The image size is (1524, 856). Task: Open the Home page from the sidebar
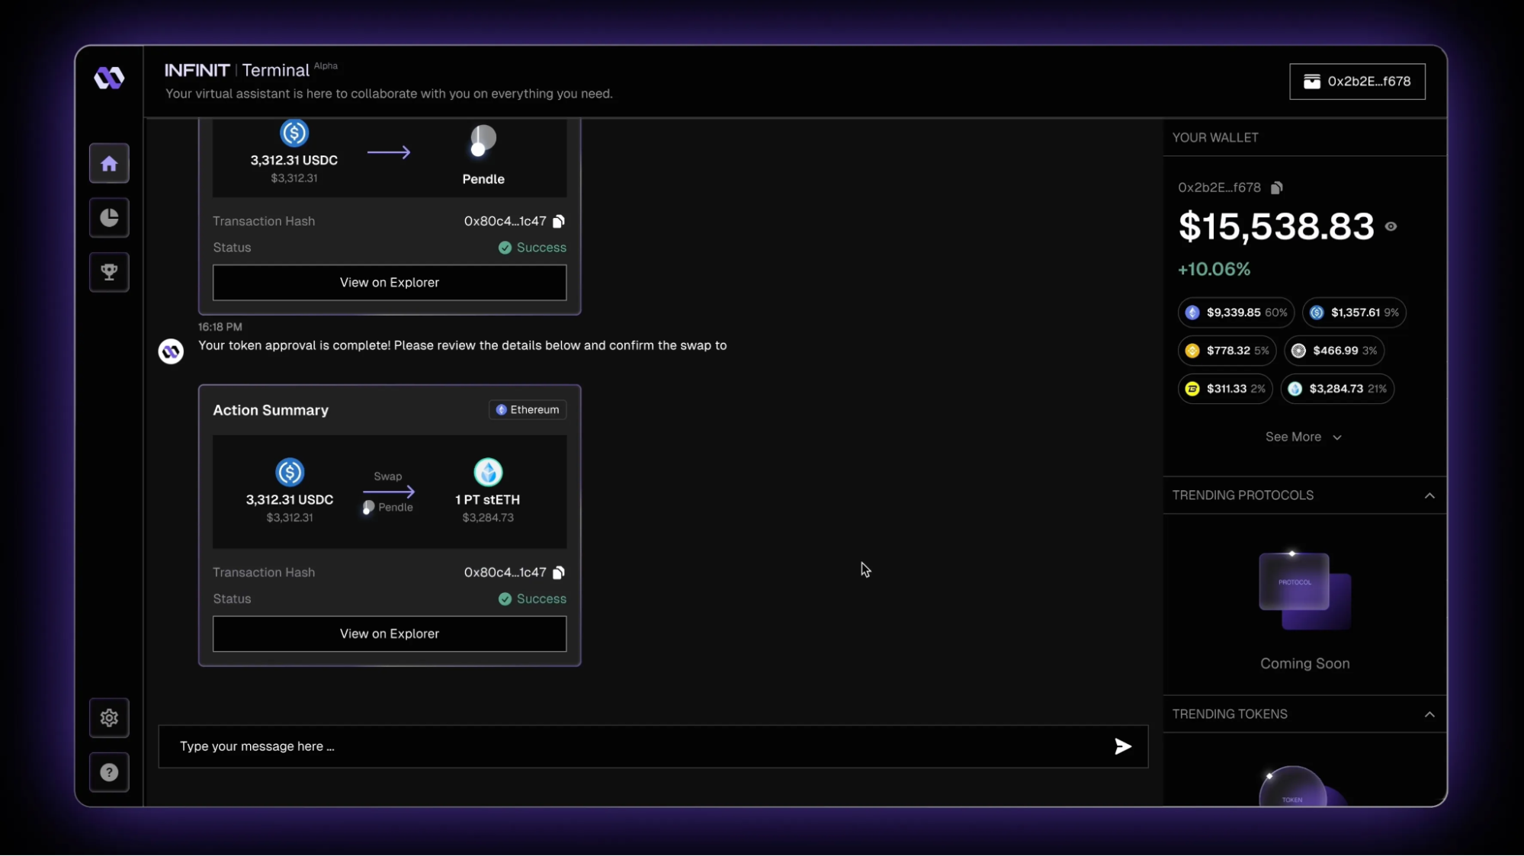pos(109,163)
